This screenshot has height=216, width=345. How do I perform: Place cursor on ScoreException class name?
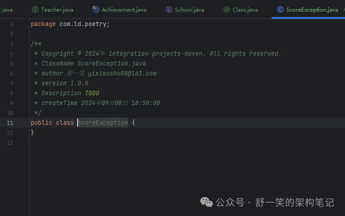pos(103,123)
